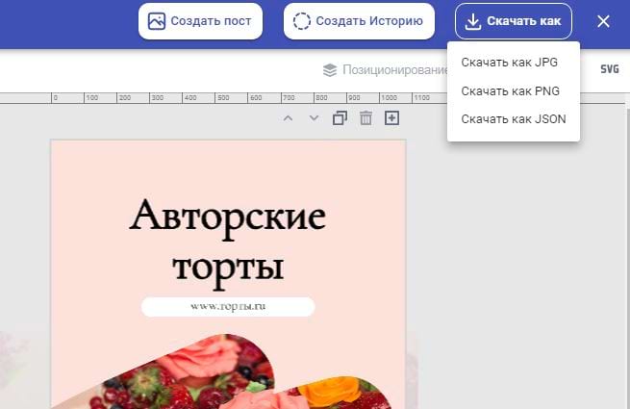Choose Скачать как JPG
The height and width of the screenshot is (409, 630).
513,63
